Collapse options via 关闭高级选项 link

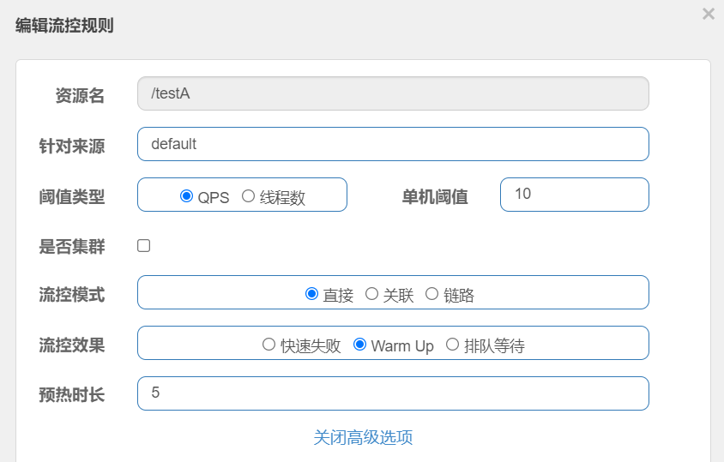pos(363,437)
